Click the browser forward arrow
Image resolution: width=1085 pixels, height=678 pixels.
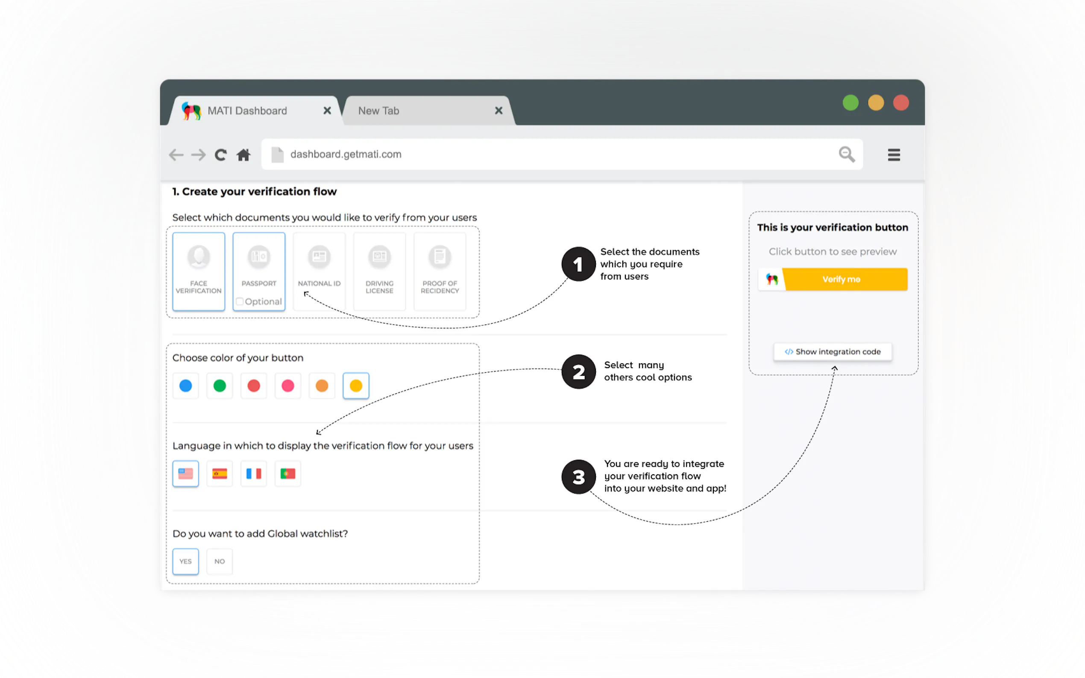(x=198, y=155)
